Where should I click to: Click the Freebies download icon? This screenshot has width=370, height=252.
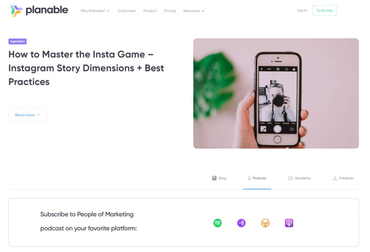(x=335, y=178)
